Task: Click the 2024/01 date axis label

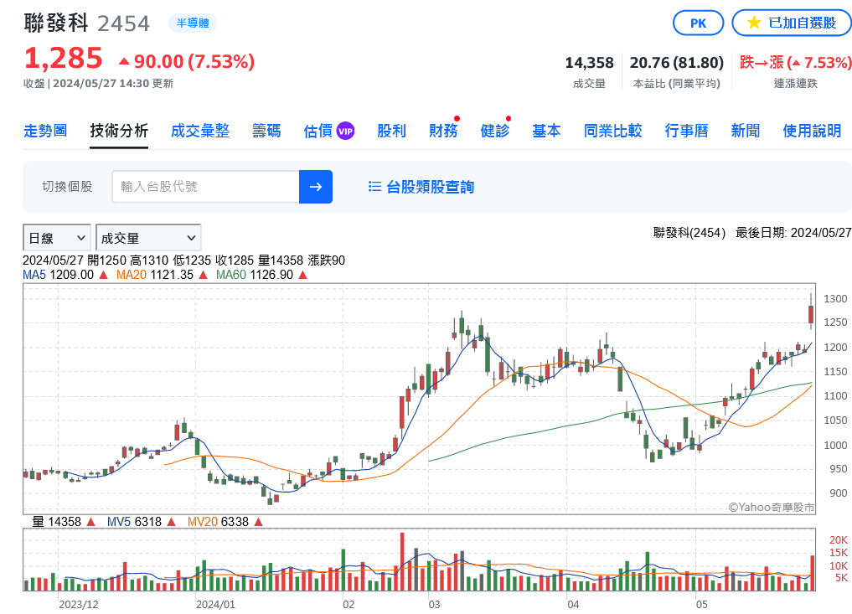Action: (215, 605)
